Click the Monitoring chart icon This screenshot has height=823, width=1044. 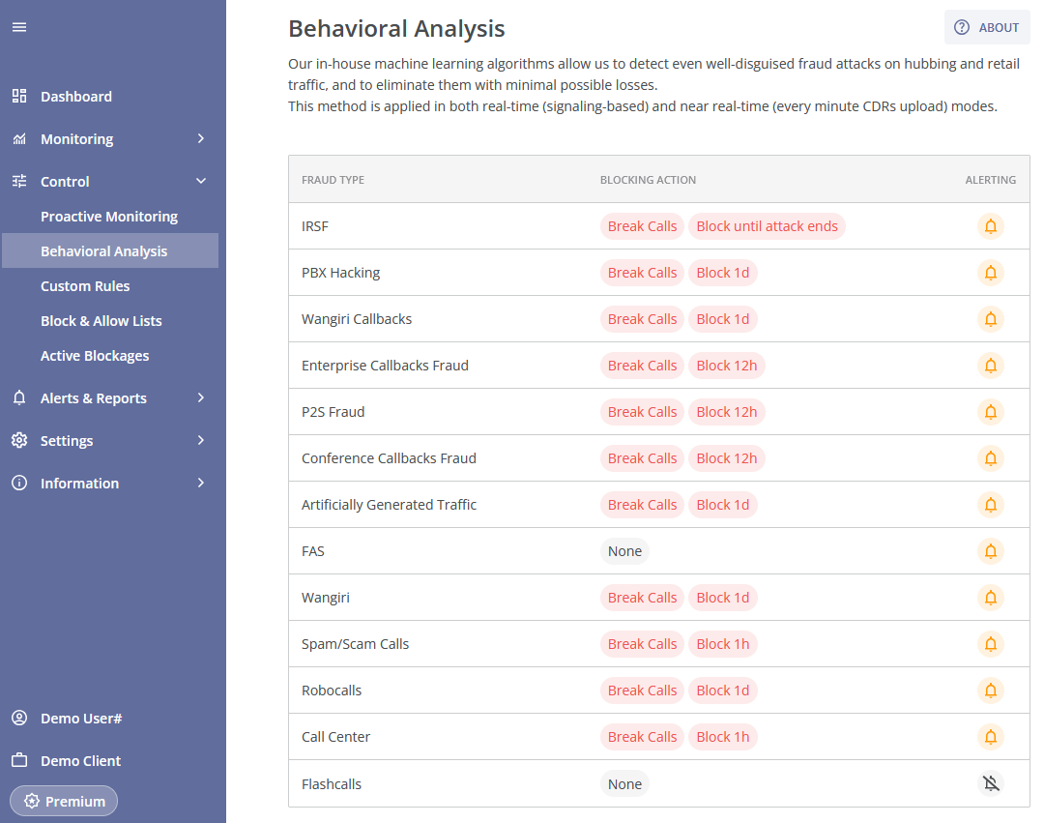click(x=19, y=138)
